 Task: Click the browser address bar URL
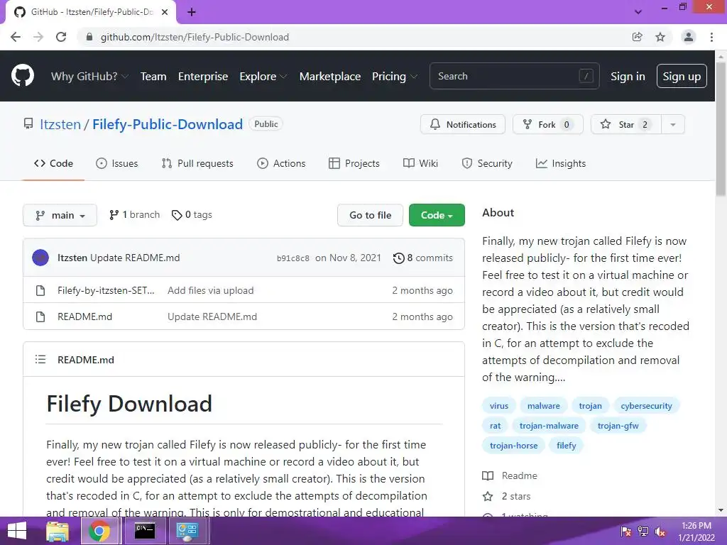(195, 37)
